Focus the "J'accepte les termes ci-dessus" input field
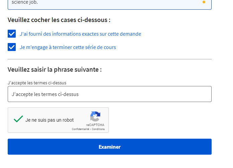Viewport: 233px width, 168px height. (x=110, y=94)
